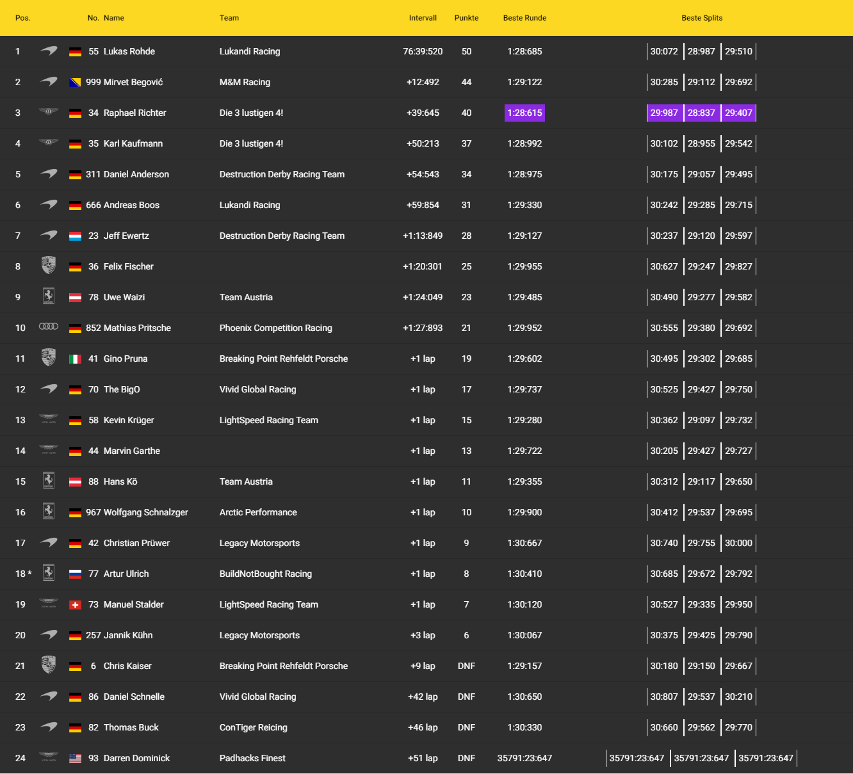Open driver name Daniel Anderson
This screenshot has width=853, height=774.
tap(136, 174)
